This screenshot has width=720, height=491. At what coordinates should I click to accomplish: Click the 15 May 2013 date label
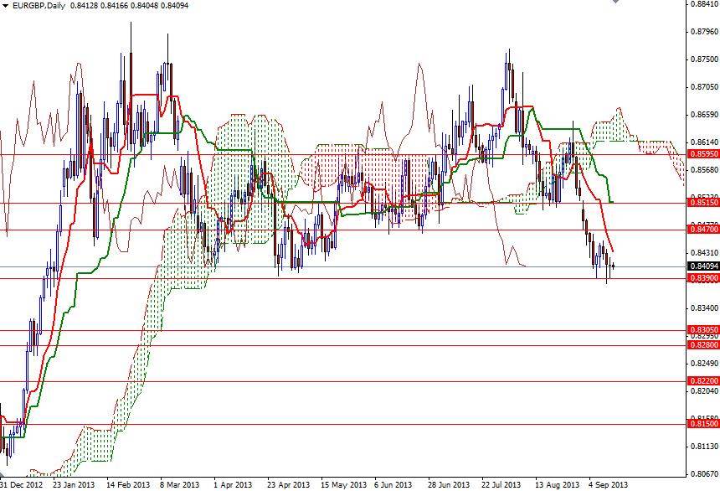click(x=343, y=484)
